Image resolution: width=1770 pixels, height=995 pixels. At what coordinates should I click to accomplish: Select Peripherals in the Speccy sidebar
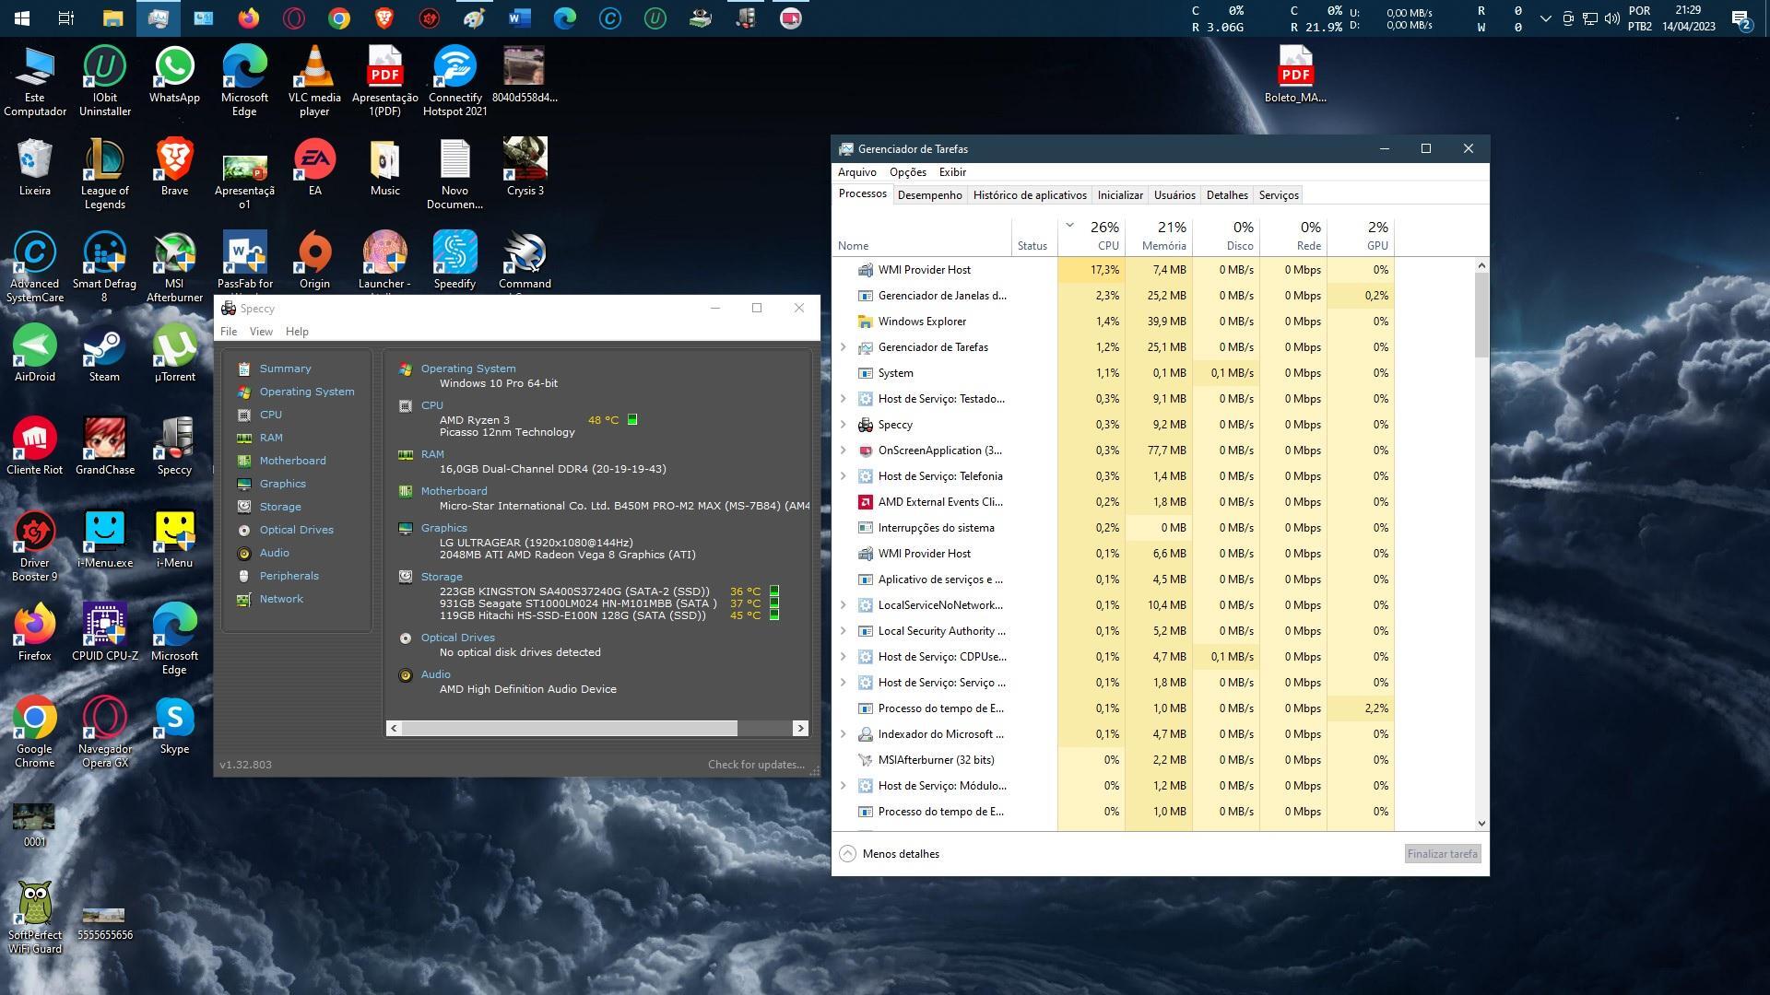click(x=289, y=576)
